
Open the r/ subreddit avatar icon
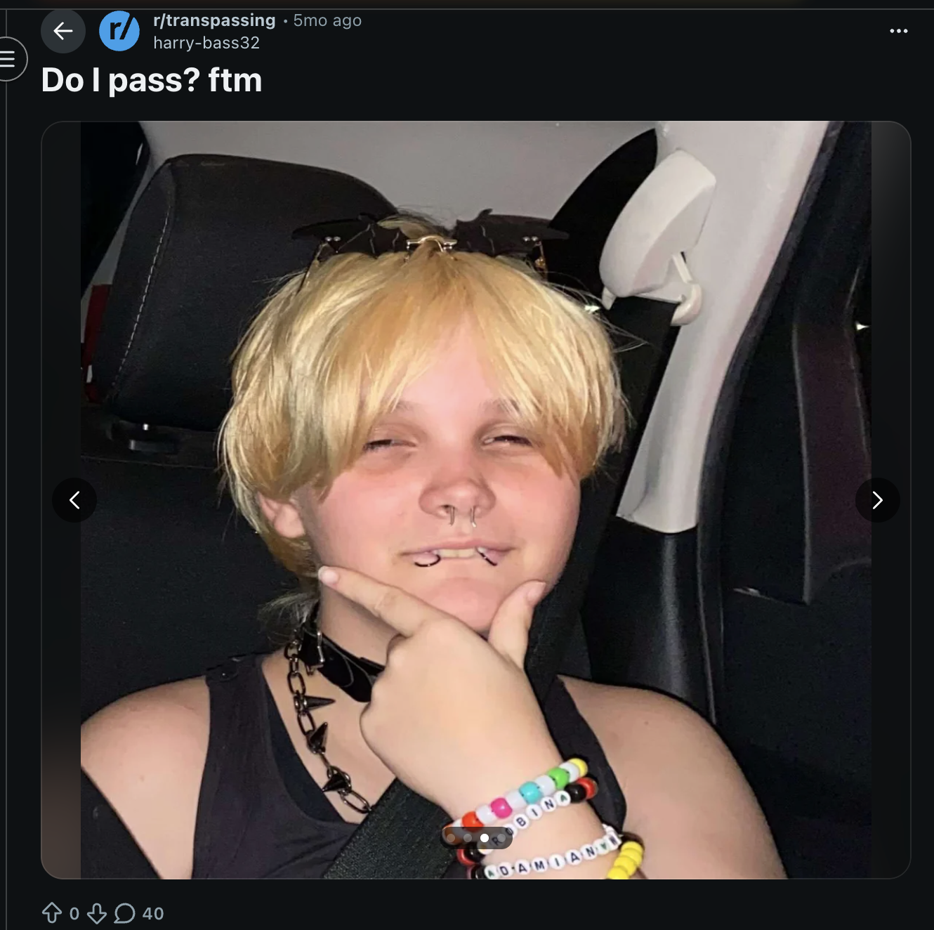119,31
